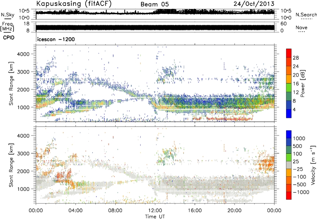
Task: Click the '60' Nave axis value
Action: tap(283, 24)
